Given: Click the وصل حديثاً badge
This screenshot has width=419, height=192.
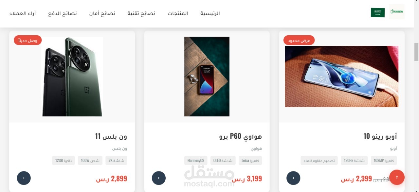Looking at the screenshot, I should pos(28,40).
